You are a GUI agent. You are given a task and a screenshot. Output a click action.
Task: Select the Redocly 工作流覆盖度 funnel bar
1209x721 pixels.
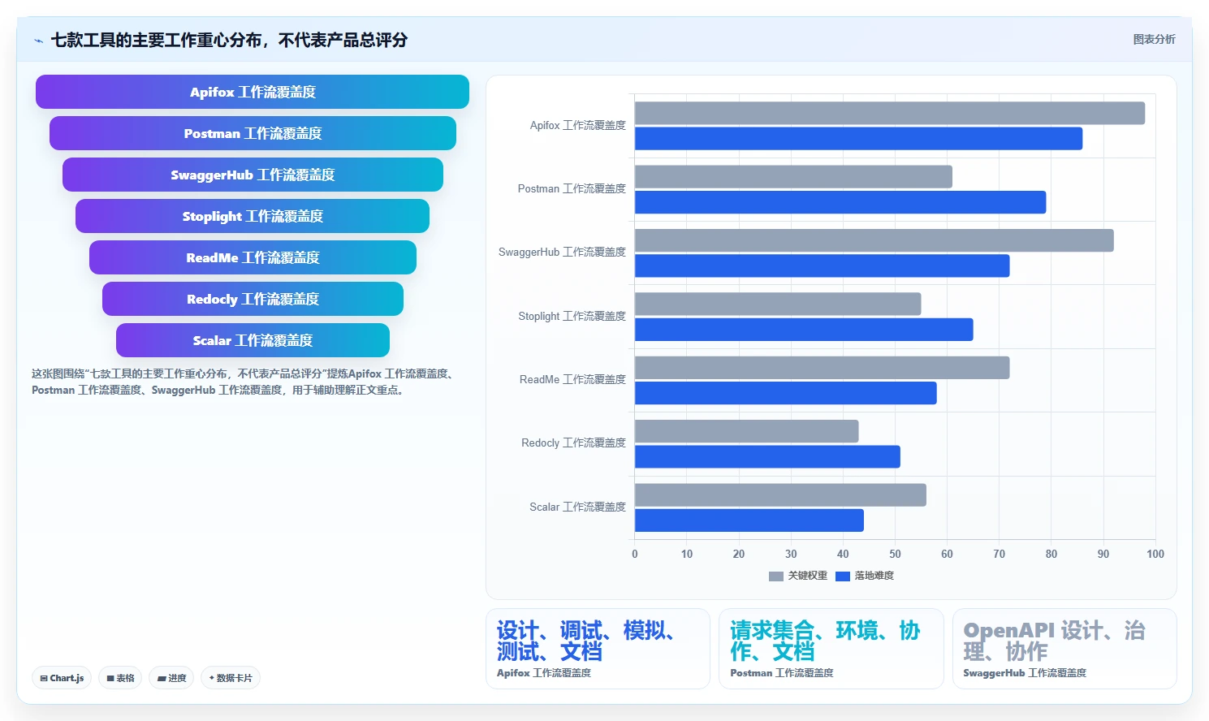(253, 299)
